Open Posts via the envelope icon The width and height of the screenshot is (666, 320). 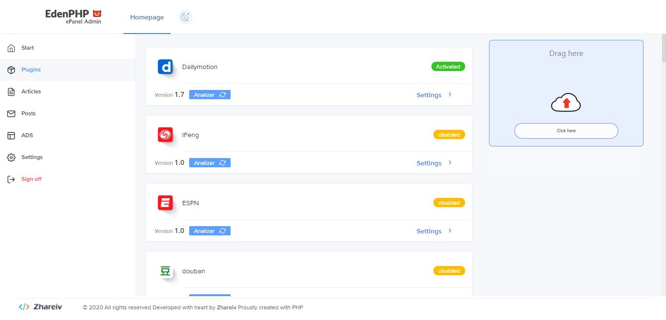point(11,114)
